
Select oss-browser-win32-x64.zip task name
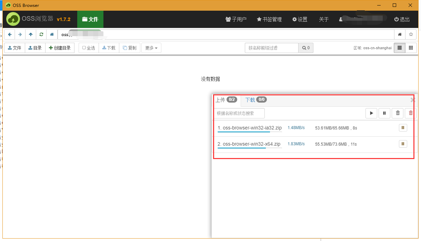coord(249,144)
